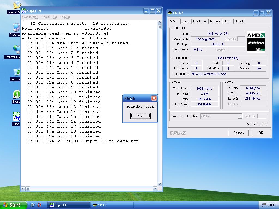Expand the Processor Selection CPU #1 dropdown
Screen dimensions: 279x209
(x=240, y=116)
